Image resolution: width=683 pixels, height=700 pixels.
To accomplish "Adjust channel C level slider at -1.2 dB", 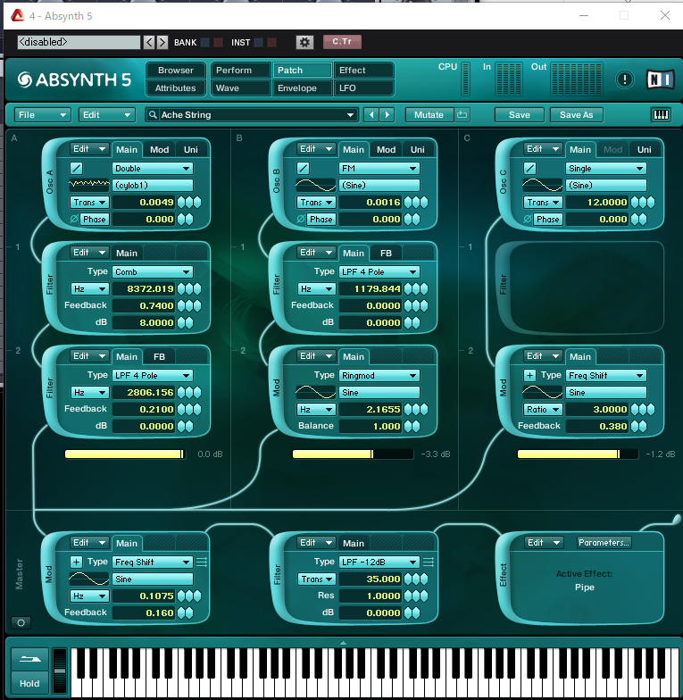I will (578, 454).
